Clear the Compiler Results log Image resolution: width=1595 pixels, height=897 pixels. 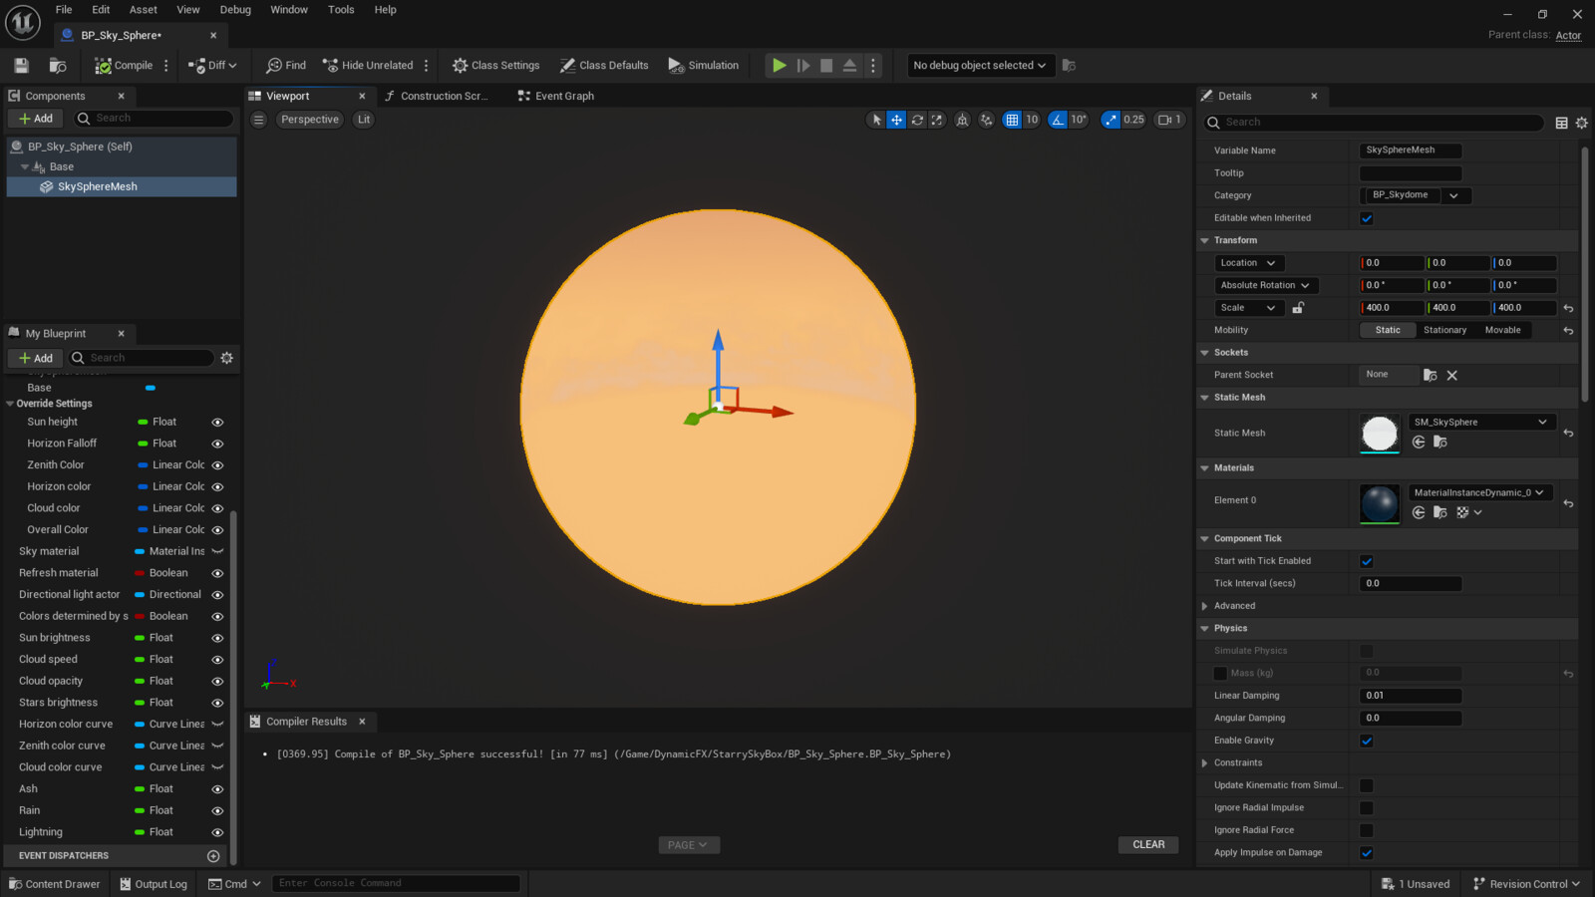coord(1148,845)
